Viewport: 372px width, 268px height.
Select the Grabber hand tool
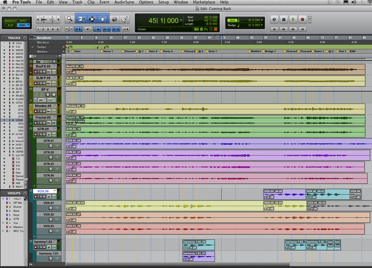[x=103, y=19]
